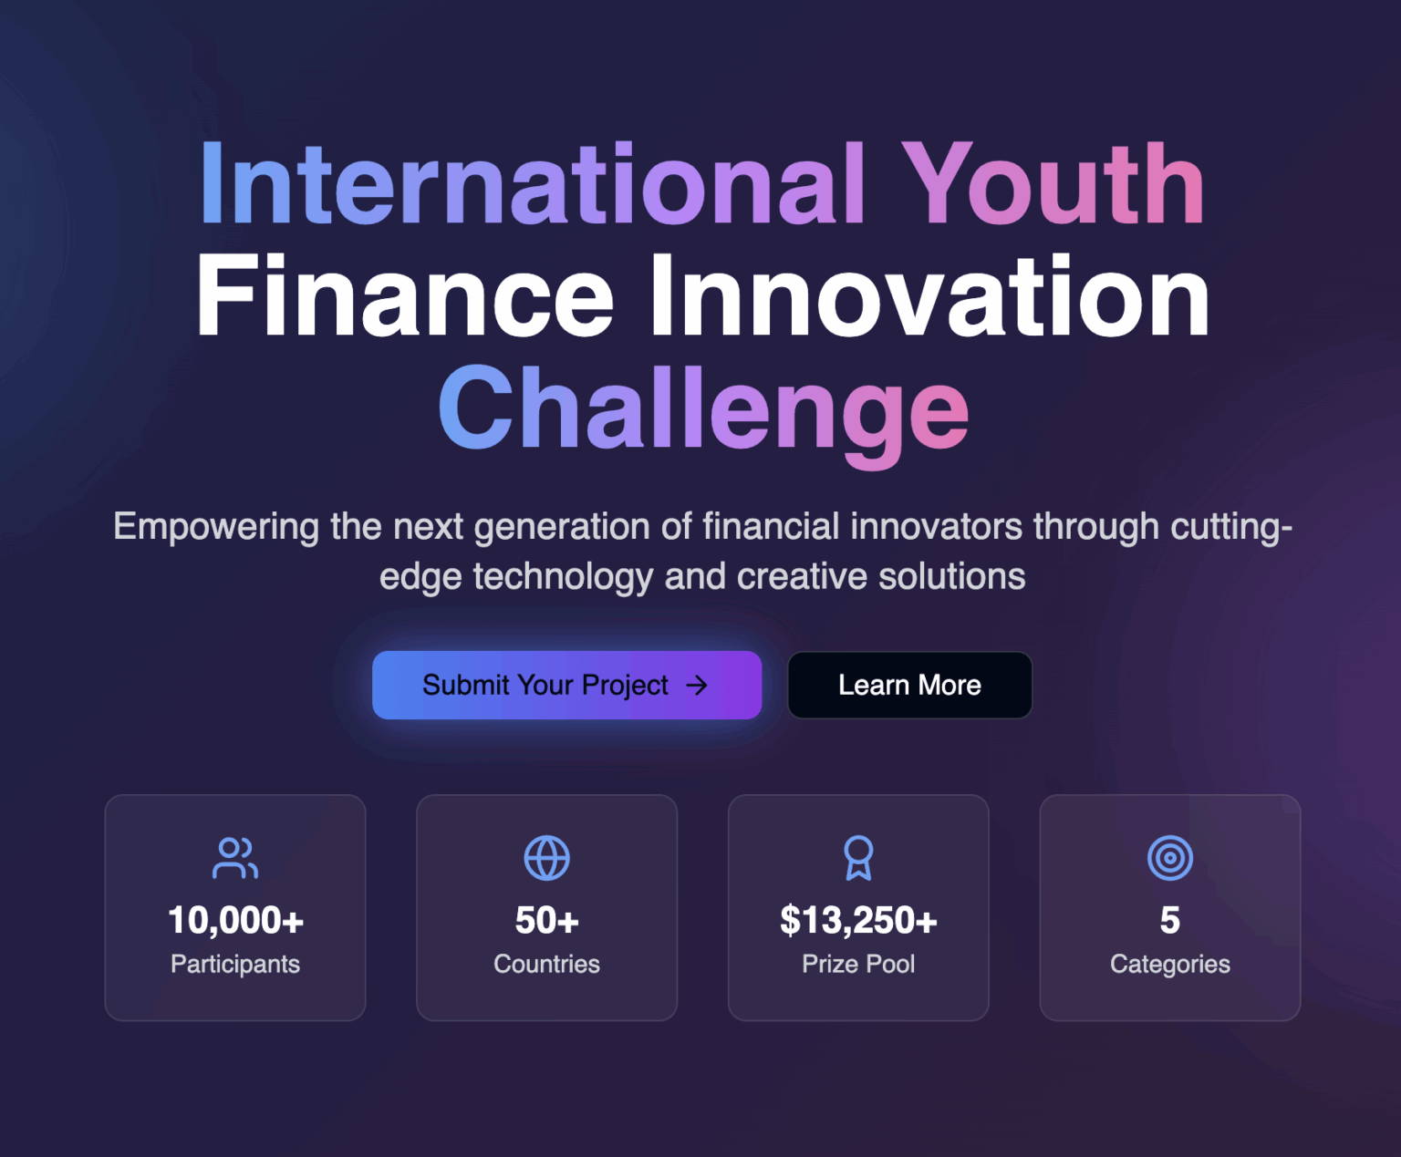Click the Prize Pool label

point(858,964)
